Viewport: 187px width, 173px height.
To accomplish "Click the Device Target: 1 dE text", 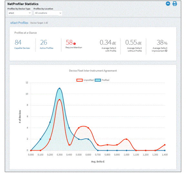I will pyautogui.click(x=39, y=23).
